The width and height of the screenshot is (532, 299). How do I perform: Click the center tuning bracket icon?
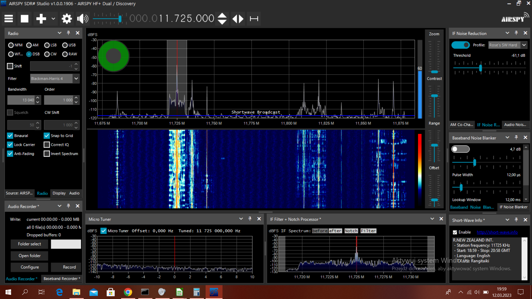click(x=254, y=19)
